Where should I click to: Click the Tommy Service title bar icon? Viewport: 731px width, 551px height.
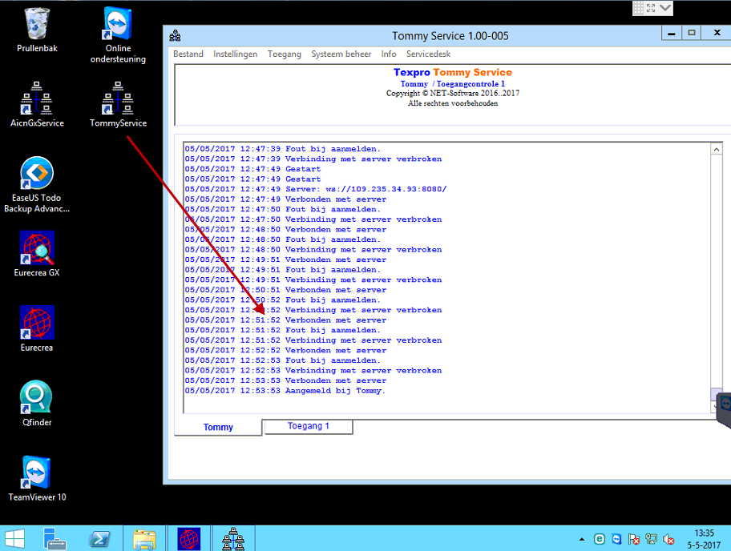pyautogui.click(x=176, y=36)
